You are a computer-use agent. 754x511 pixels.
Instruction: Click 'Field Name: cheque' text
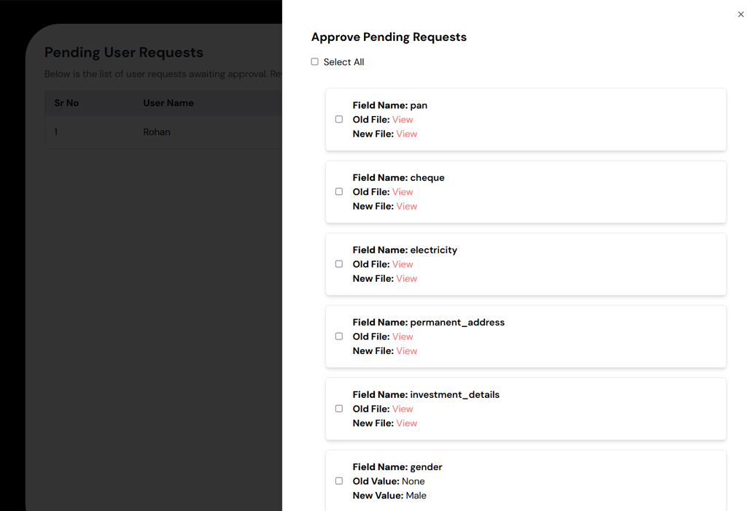399,177
